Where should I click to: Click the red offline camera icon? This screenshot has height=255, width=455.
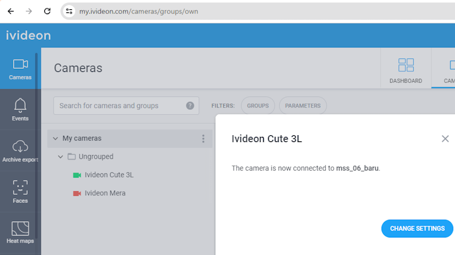click(x=77, y=193)
